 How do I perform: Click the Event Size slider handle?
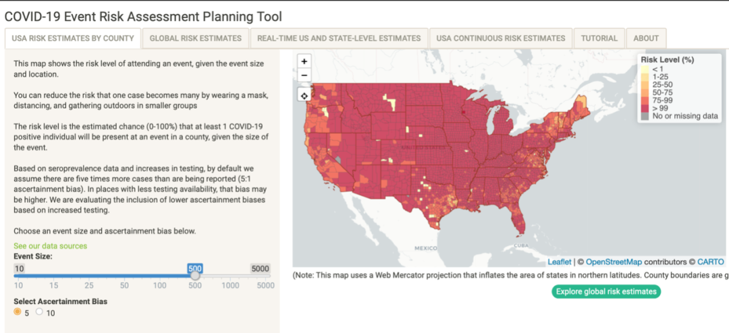click(x=195, y=275)
